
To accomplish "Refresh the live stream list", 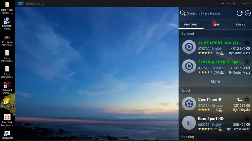I will [x=239, y=13].
